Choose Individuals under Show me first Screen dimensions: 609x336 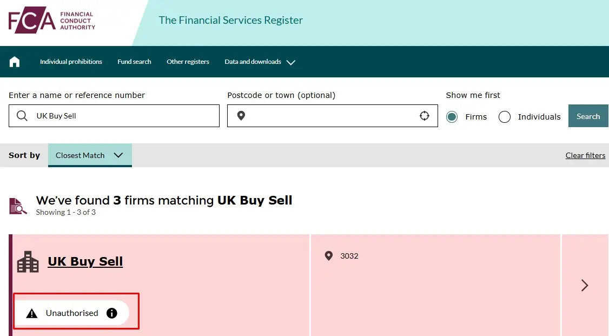click(x=504, y=116)
